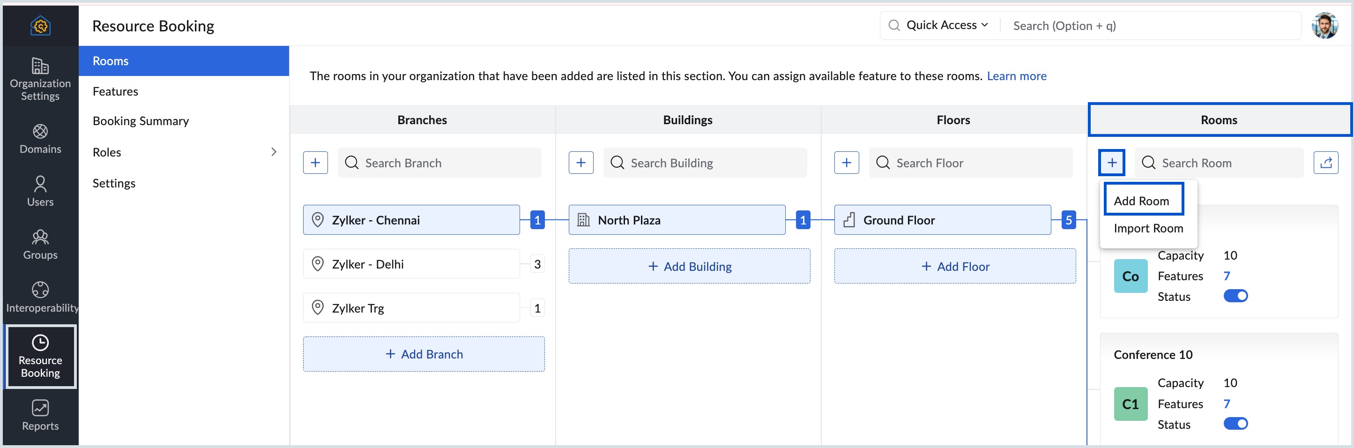This screenshot has height=448, width=1354.
Task: Open Booking Summary tab
Action: click(141, 121)
